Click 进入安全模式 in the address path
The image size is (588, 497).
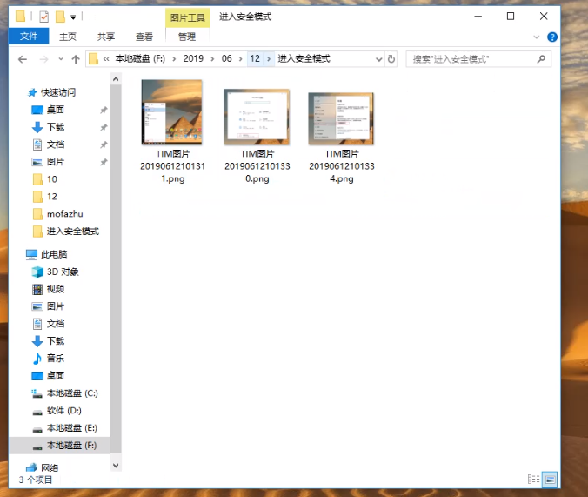coord(304,58)
